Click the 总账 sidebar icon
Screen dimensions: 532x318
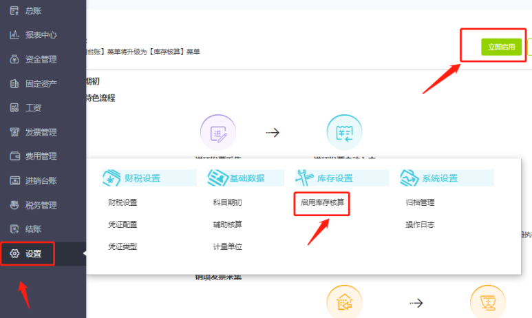tap(14, 11)
